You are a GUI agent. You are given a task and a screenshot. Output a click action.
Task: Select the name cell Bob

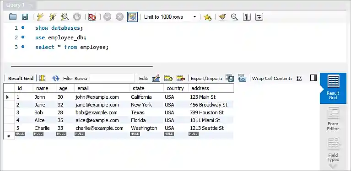pos(44,112)
